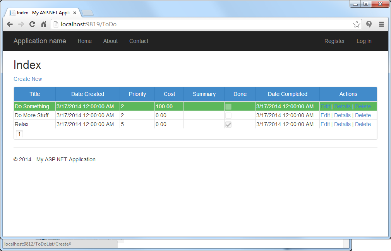Close the Index tab

75,13
